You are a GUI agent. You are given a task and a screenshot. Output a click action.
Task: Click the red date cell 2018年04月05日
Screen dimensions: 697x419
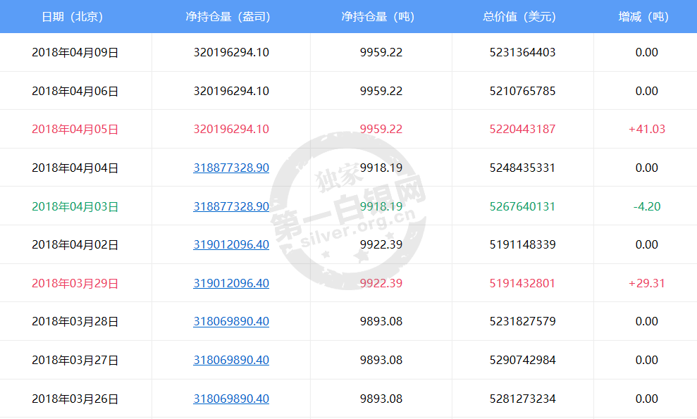tap(75, 130)
